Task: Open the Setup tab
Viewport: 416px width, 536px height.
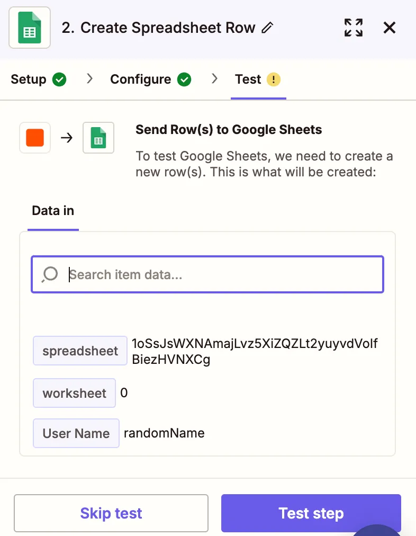Action: point(38,79)
